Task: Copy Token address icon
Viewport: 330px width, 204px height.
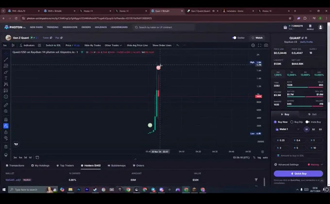Action: 51,38
